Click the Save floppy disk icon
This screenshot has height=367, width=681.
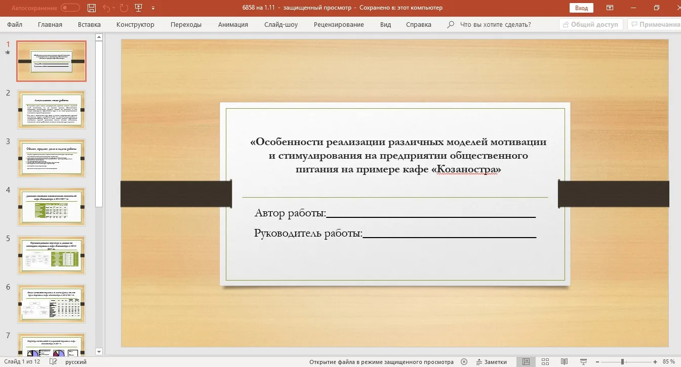coord(92,8)
